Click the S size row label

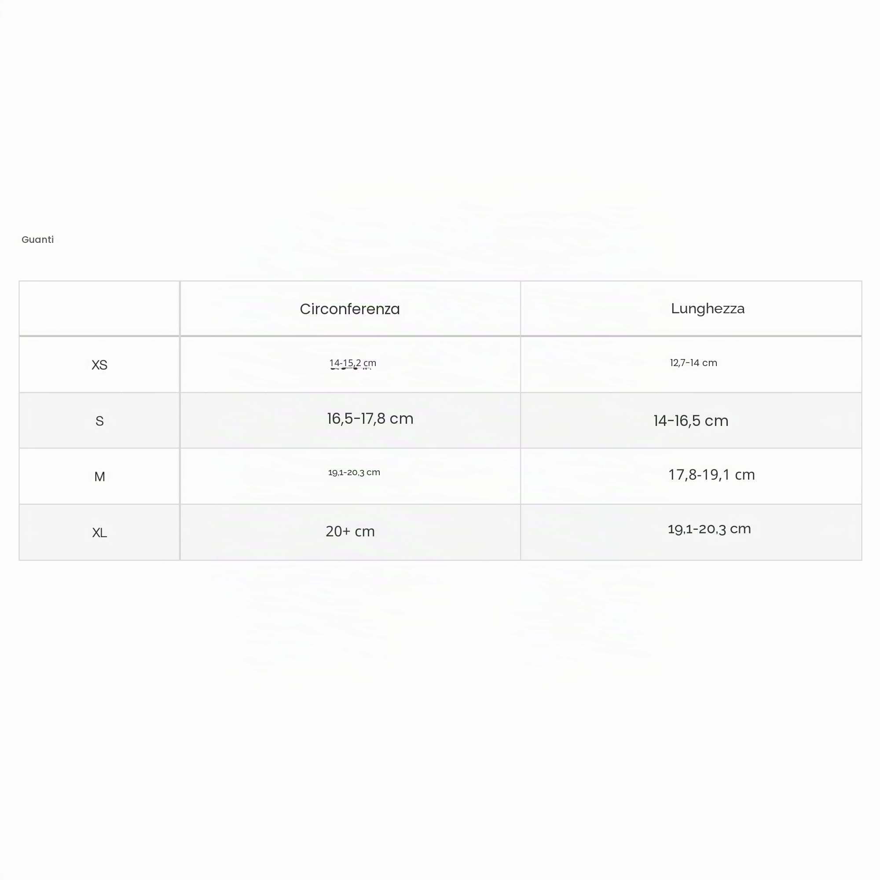99,421
